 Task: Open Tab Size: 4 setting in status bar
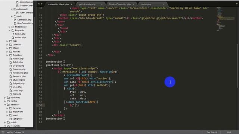pos(212,133)
